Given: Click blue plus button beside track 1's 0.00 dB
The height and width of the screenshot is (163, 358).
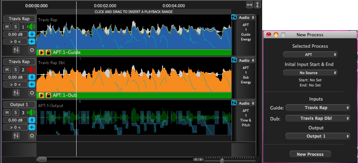Looking at the screenshot, I should pos(32,34).
